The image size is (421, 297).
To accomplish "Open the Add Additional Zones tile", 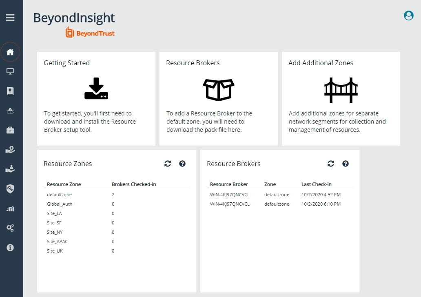I will point(341,98).
